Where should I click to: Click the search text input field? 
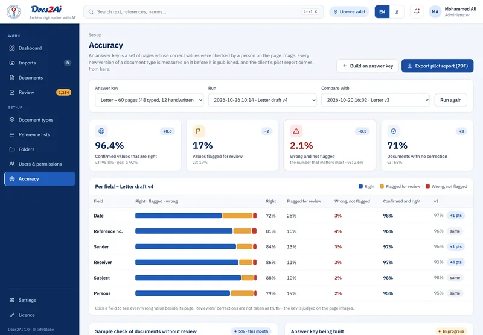point(203,11)
